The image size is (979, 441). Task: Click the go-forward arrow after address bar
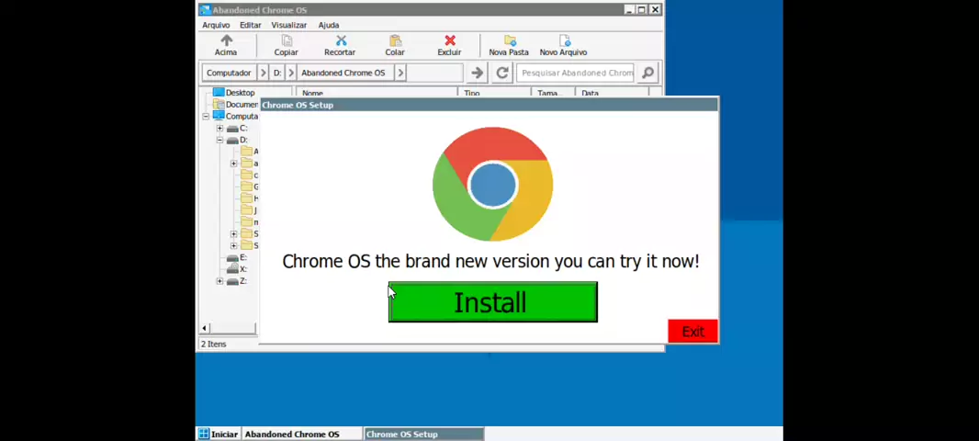point(477,73)
